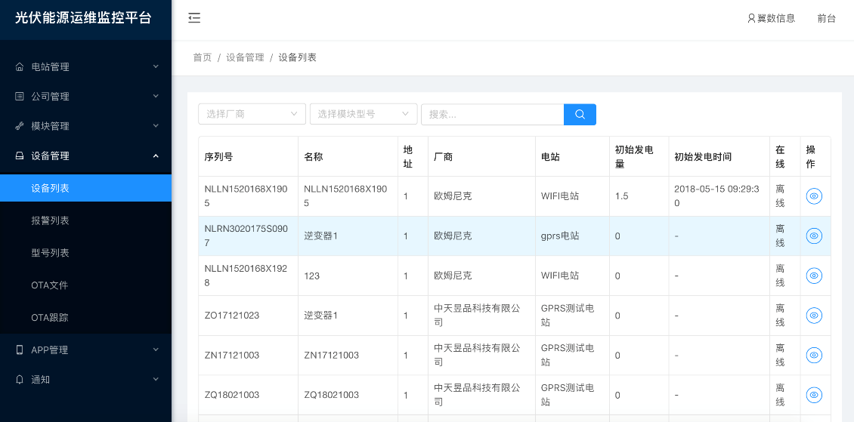This screenshot has width=854, height=422.
Task: Expand the 模块管理 menu
Action: click(85, 126)
